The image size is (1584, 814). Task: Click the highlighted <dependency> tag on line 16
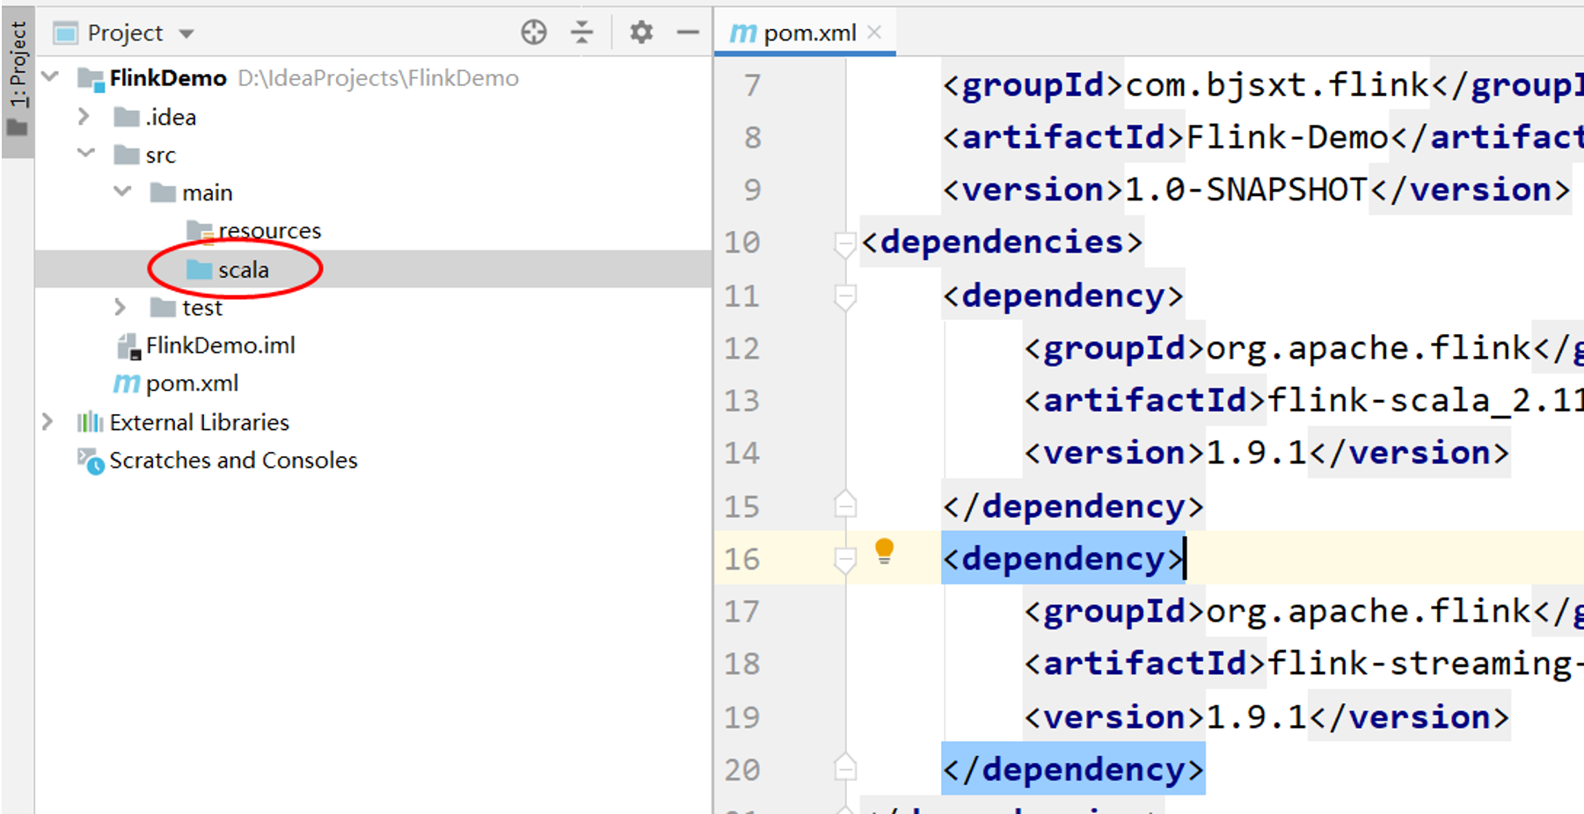click(1062, 559)
